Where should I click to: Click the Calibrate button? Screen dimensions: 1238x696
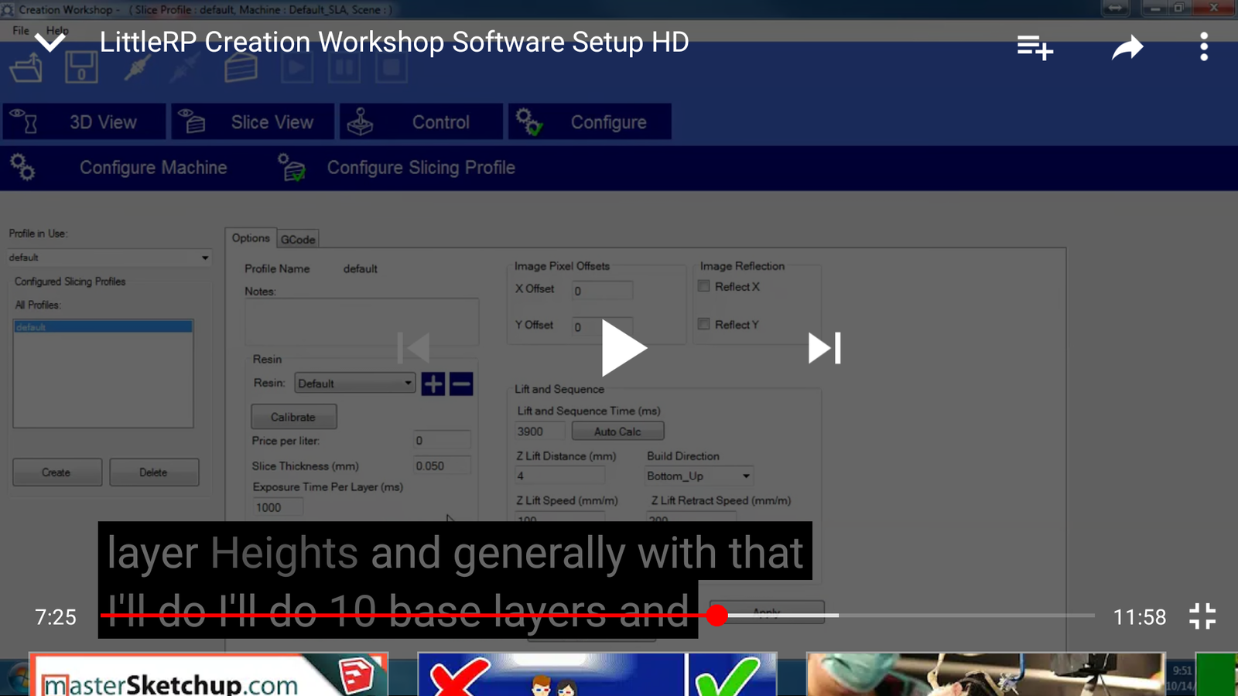pyautogui.click(x=293, y=417)
